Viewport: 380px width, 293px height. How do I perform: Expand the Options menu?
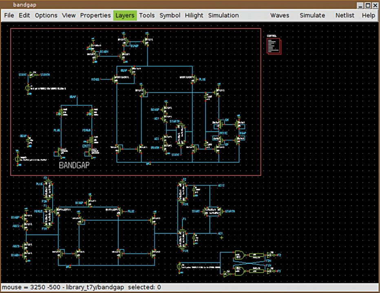46,15
